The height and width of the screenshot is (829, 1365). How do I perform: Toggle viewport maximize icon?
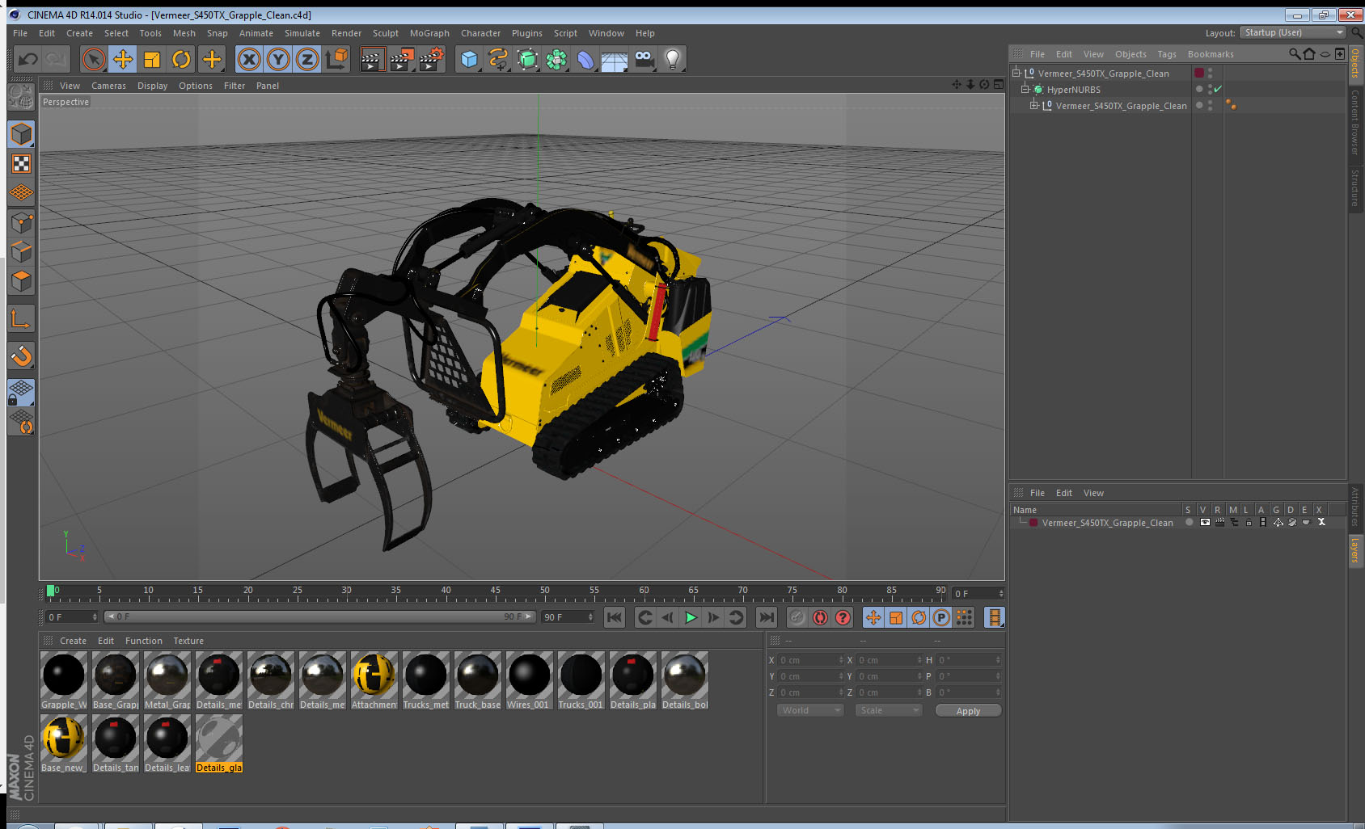999,84
